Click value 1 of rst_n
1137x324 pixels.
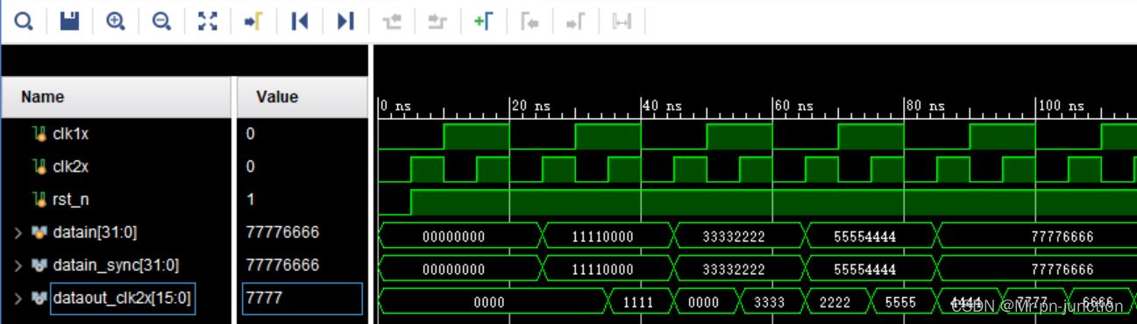(251, 200)
